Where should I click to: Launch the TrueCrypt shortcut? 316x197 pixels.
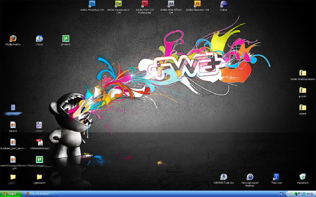[276, 178]
